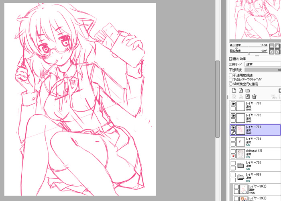Click the zoom in plus button
This screenshot has width=281, height=201.
pyautogui.click(x=277, y=46)
